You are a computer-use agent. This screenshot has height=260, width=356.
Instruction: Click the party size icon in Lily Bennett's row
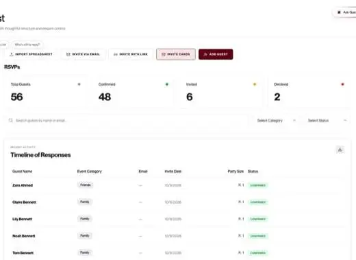pyautogui.click(x=240, y=219)
